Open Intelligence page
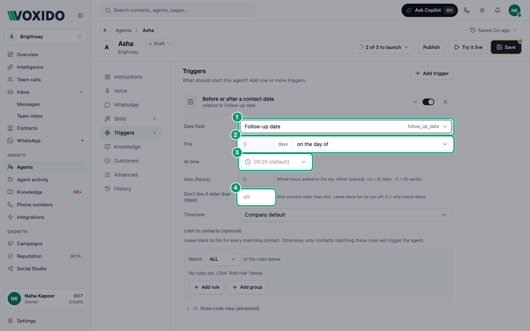530x331 pixels. coord(46,67)
